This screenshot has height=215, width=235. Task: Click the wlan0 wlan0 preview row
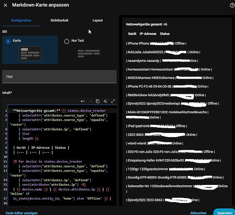point(155,144)
